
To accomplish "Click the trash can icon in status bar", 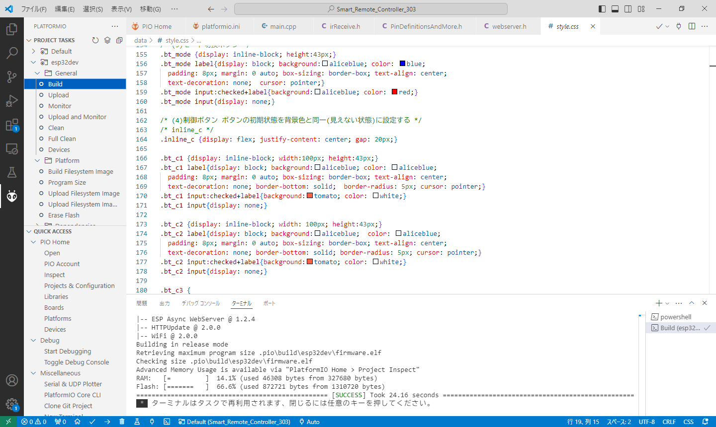I will 122,422.
